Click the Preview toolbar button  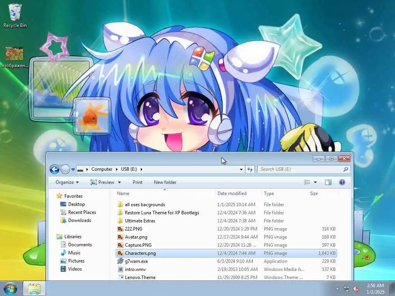(102, 182)
